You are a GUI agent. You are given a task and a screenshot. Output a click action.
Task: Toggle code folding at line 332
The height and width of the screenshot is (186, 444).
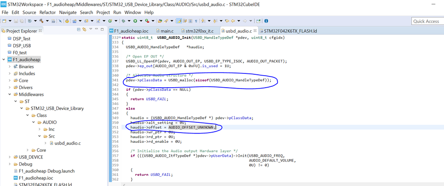coord(120,38)
